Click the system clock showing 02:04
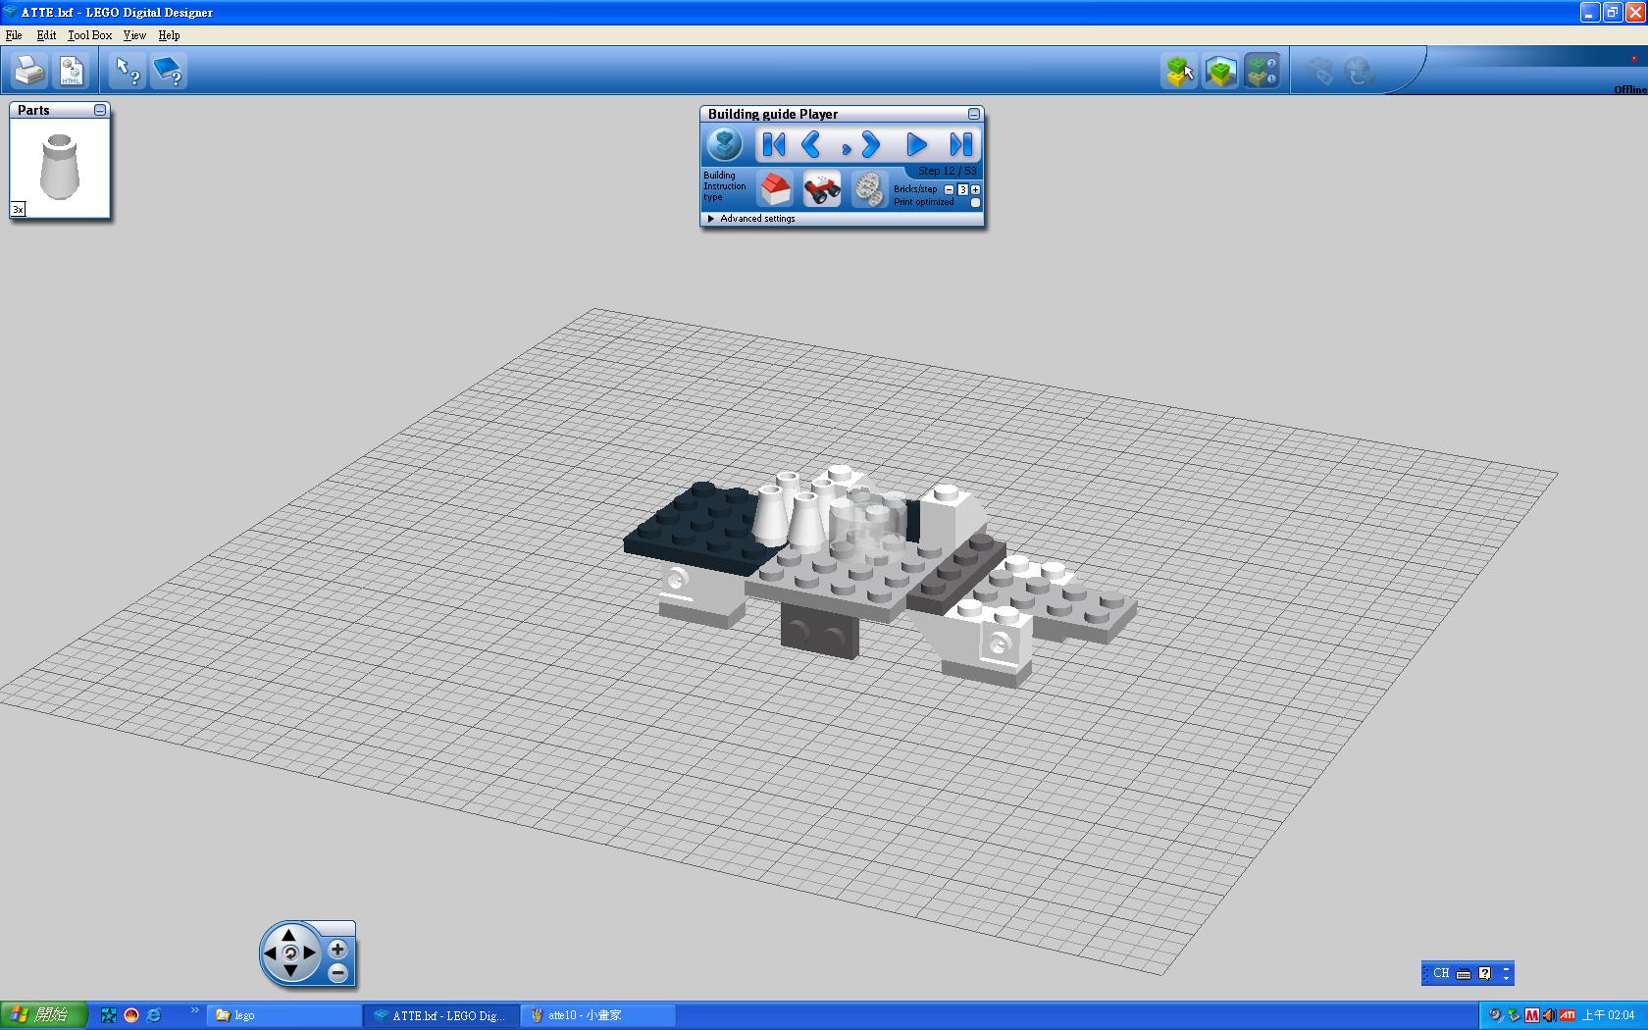 (1609, 1015)
